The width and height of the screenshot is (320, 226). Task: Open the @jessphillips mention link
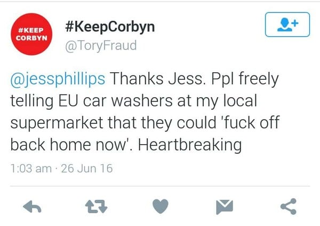[58, 79]
